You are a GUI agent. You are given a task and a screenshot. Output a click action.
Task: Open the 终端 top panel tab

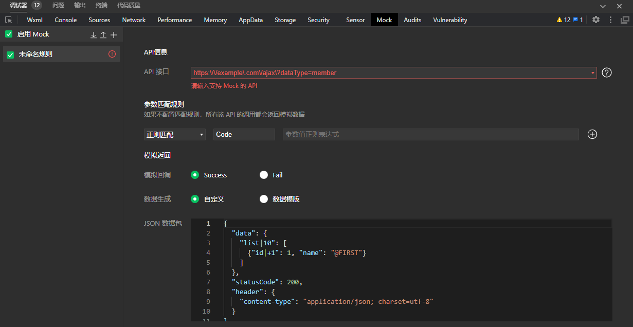point(101,5)
